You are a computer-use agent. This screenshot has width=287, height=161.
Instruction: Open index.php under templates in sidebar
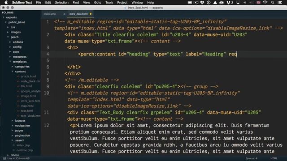(x=23, y=145)
